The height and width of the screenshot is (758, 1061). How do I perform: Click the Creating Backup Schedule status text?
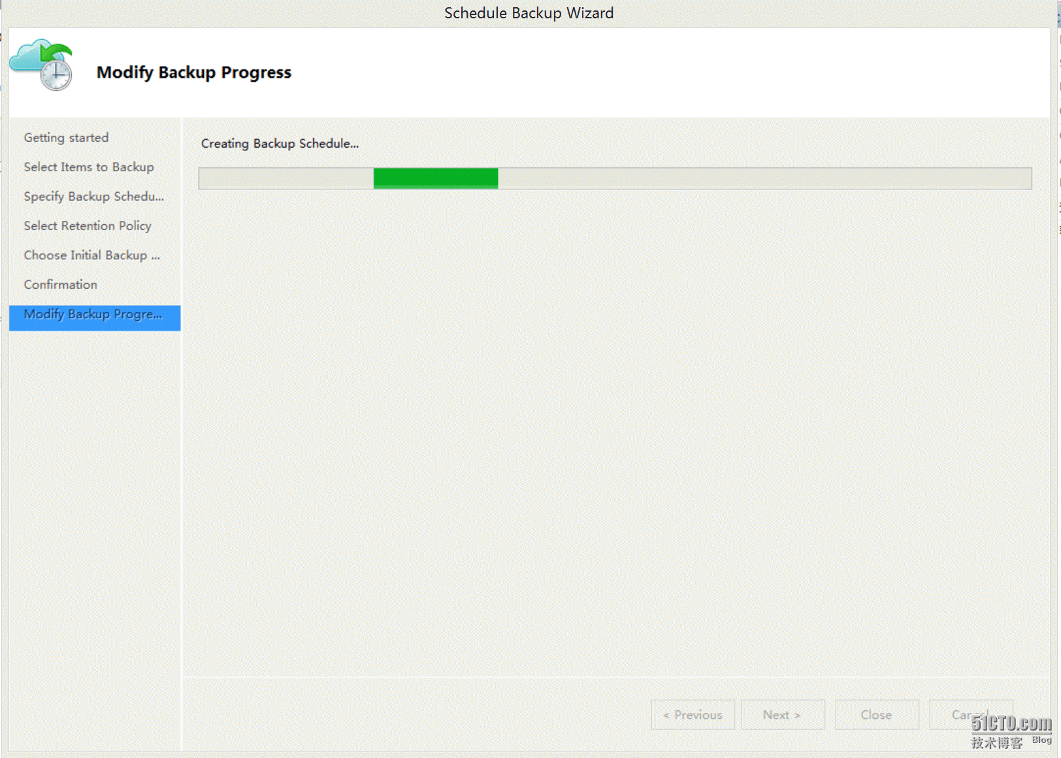pyautogui.click(x=280, y=144)
